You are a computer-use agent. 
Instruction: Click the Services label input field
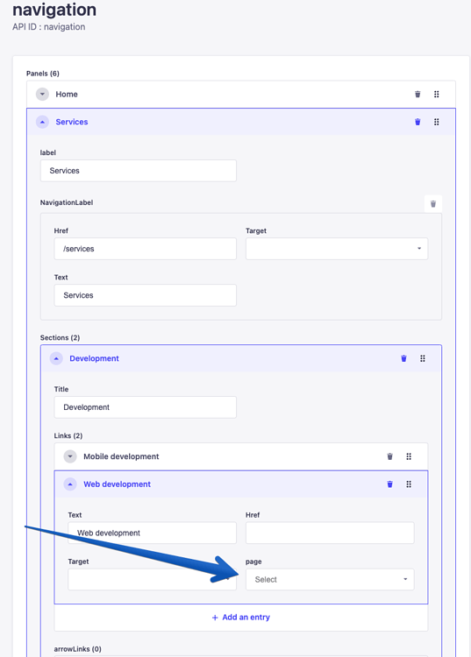(x=138, y=171)
